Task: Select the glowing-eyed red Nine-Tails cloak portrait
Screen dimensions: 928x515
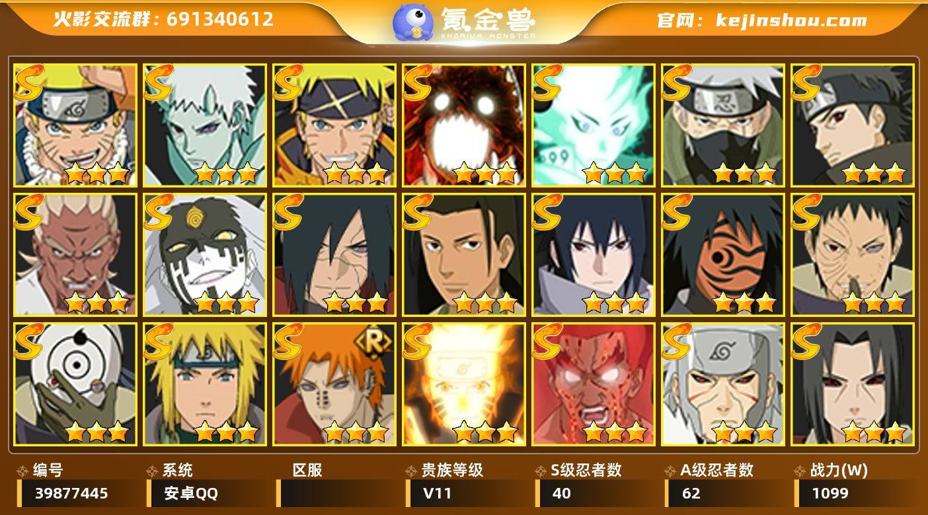Action: click(x=464, y=125)
